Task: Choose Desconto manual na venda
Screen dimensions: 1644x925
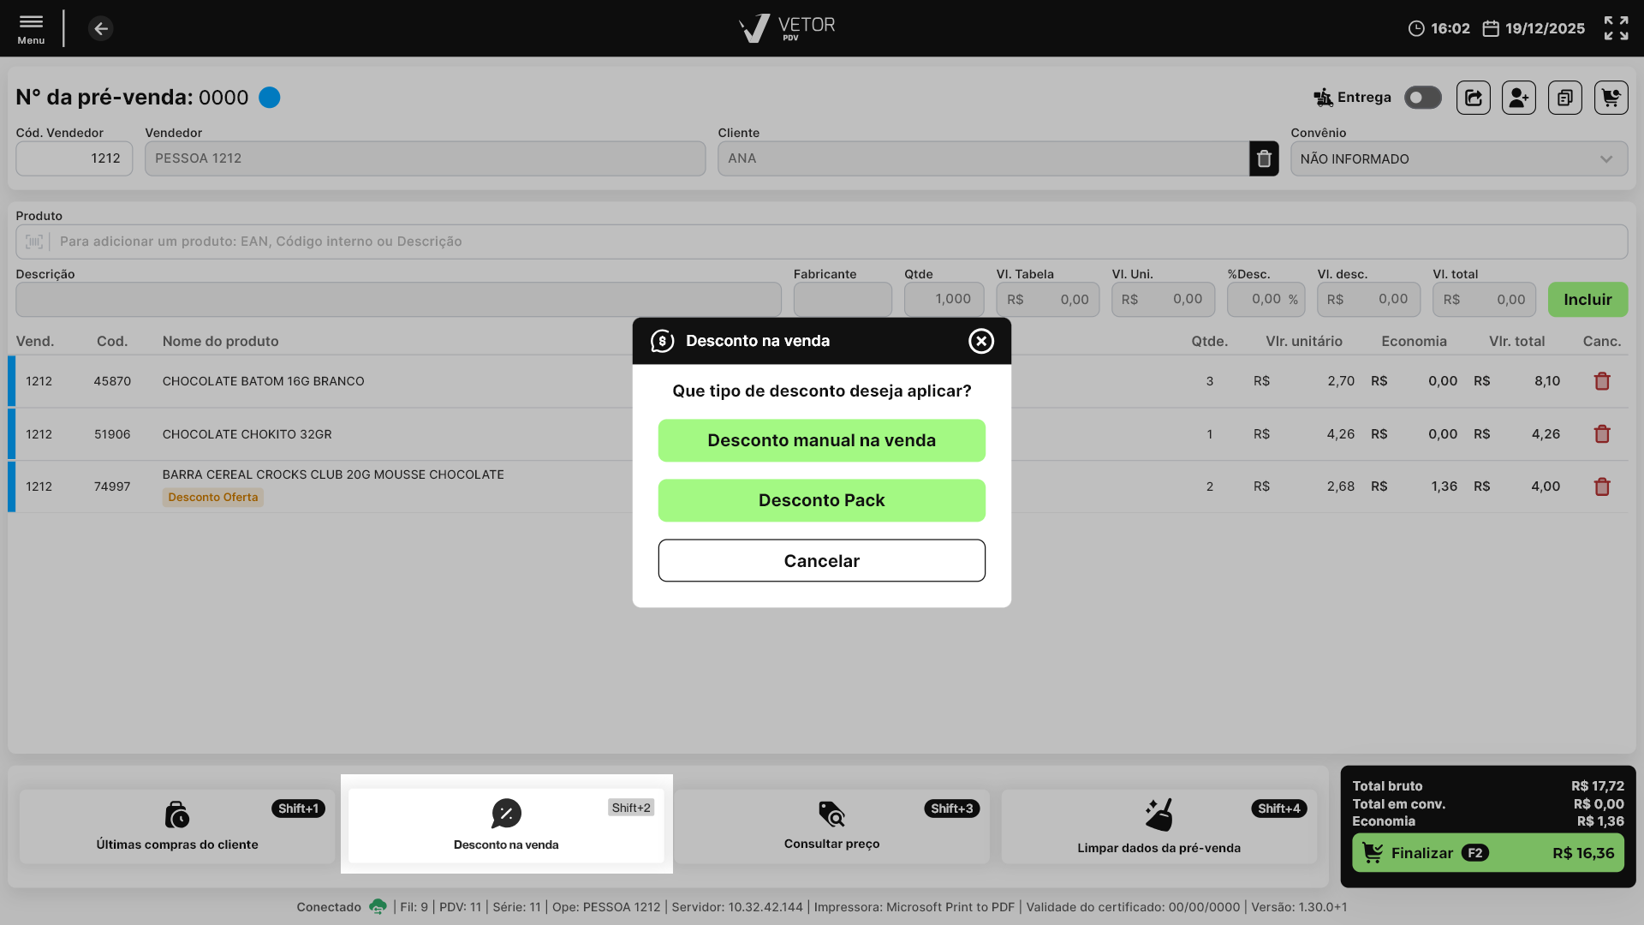Action: 821,440
